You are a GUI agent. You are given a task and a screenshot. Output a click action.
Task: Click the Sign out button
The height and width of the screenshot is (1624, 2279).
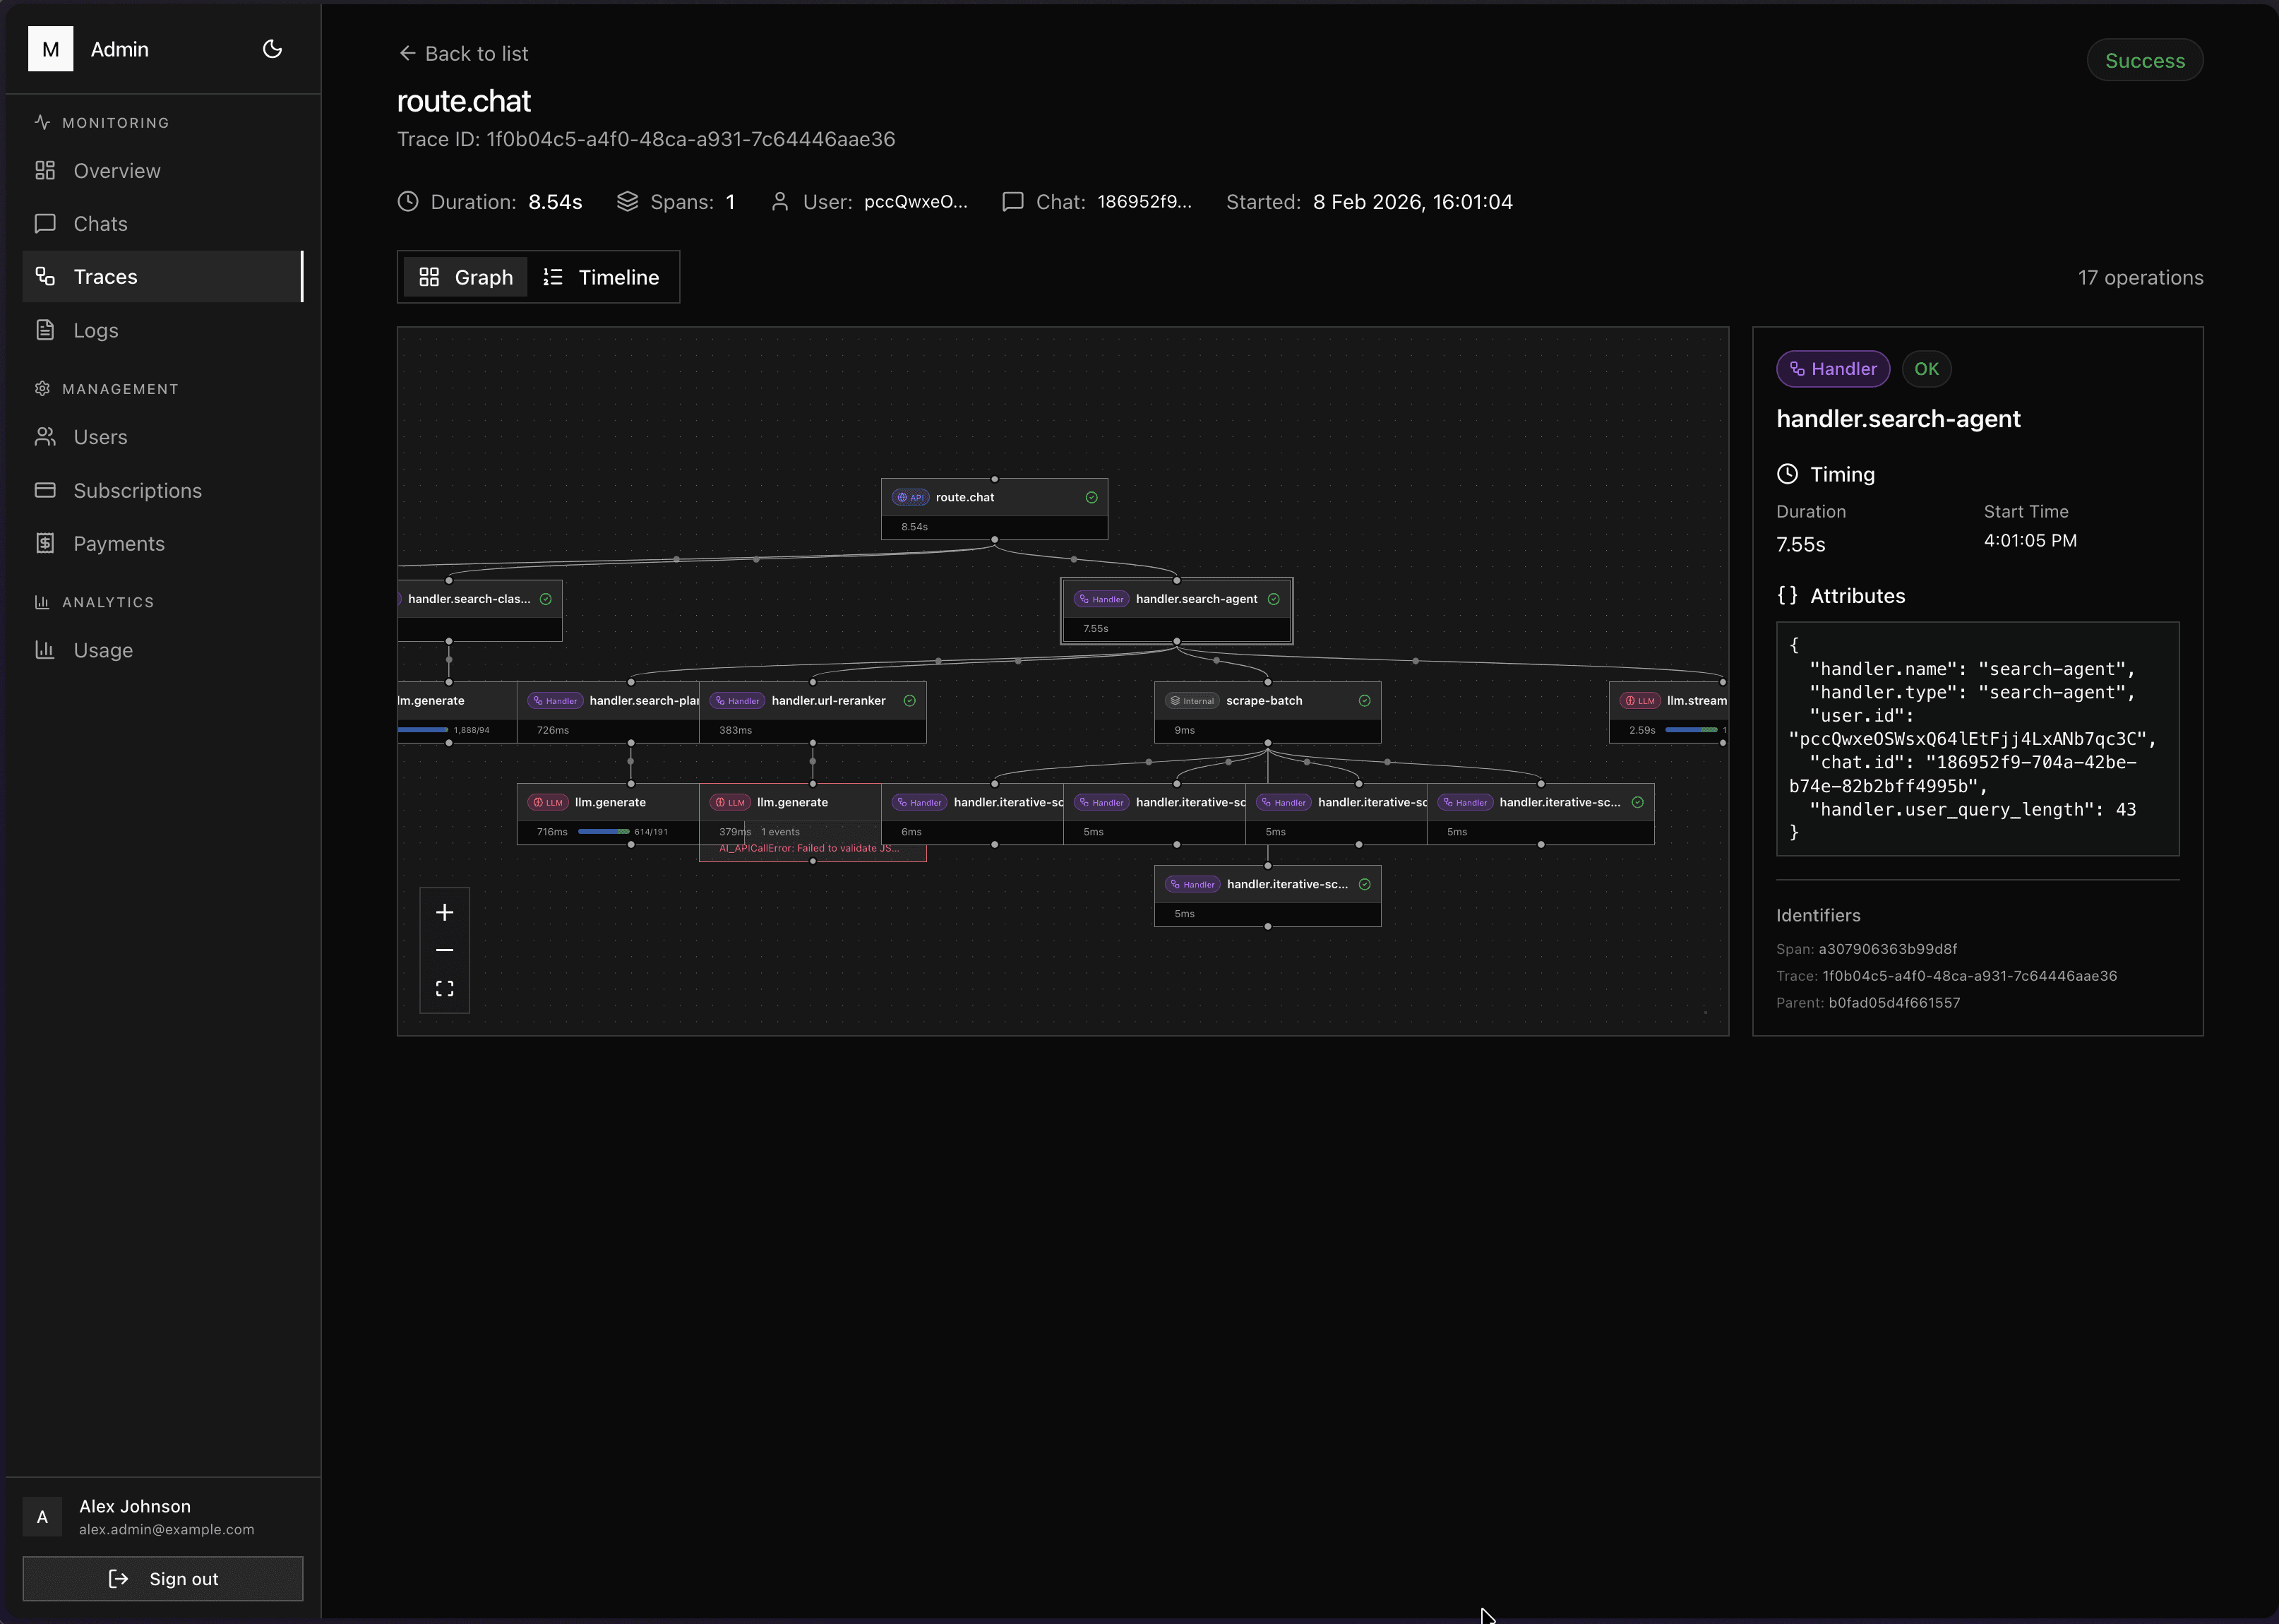pos(162,1579)
